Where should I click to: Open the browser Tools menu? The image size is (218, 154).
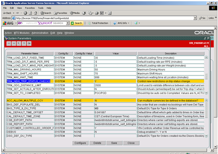coord(41,8)
